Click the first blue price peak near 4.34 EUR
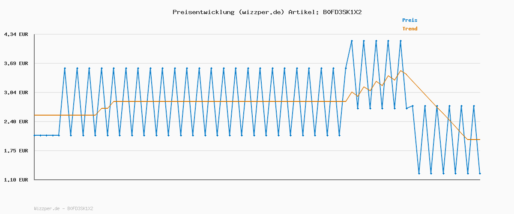514x214 pixels. coord(352,41)
